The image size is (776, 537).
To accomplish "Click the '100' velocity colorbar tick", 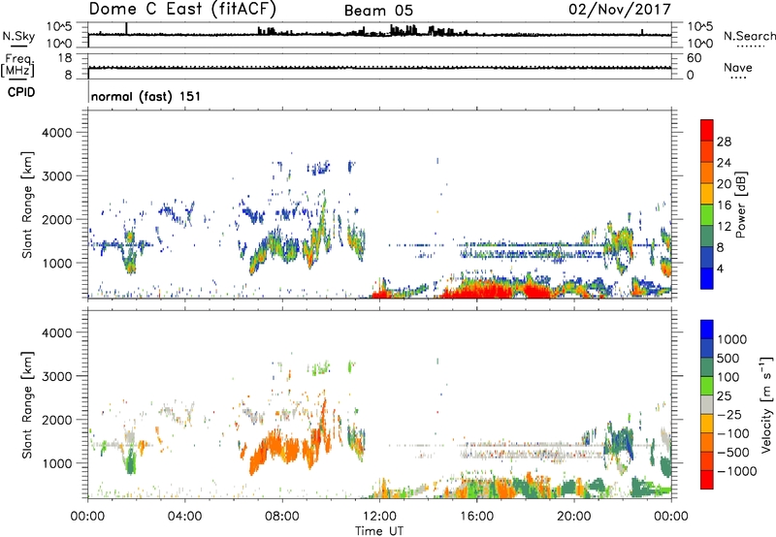I will point(728,377).
